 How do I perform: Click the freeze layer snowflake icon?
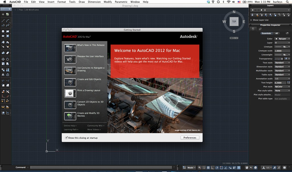(x=275, y=15)
